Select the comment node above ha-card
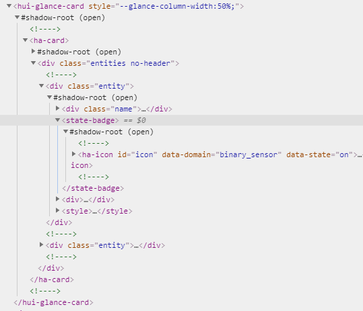 (45, 29)
